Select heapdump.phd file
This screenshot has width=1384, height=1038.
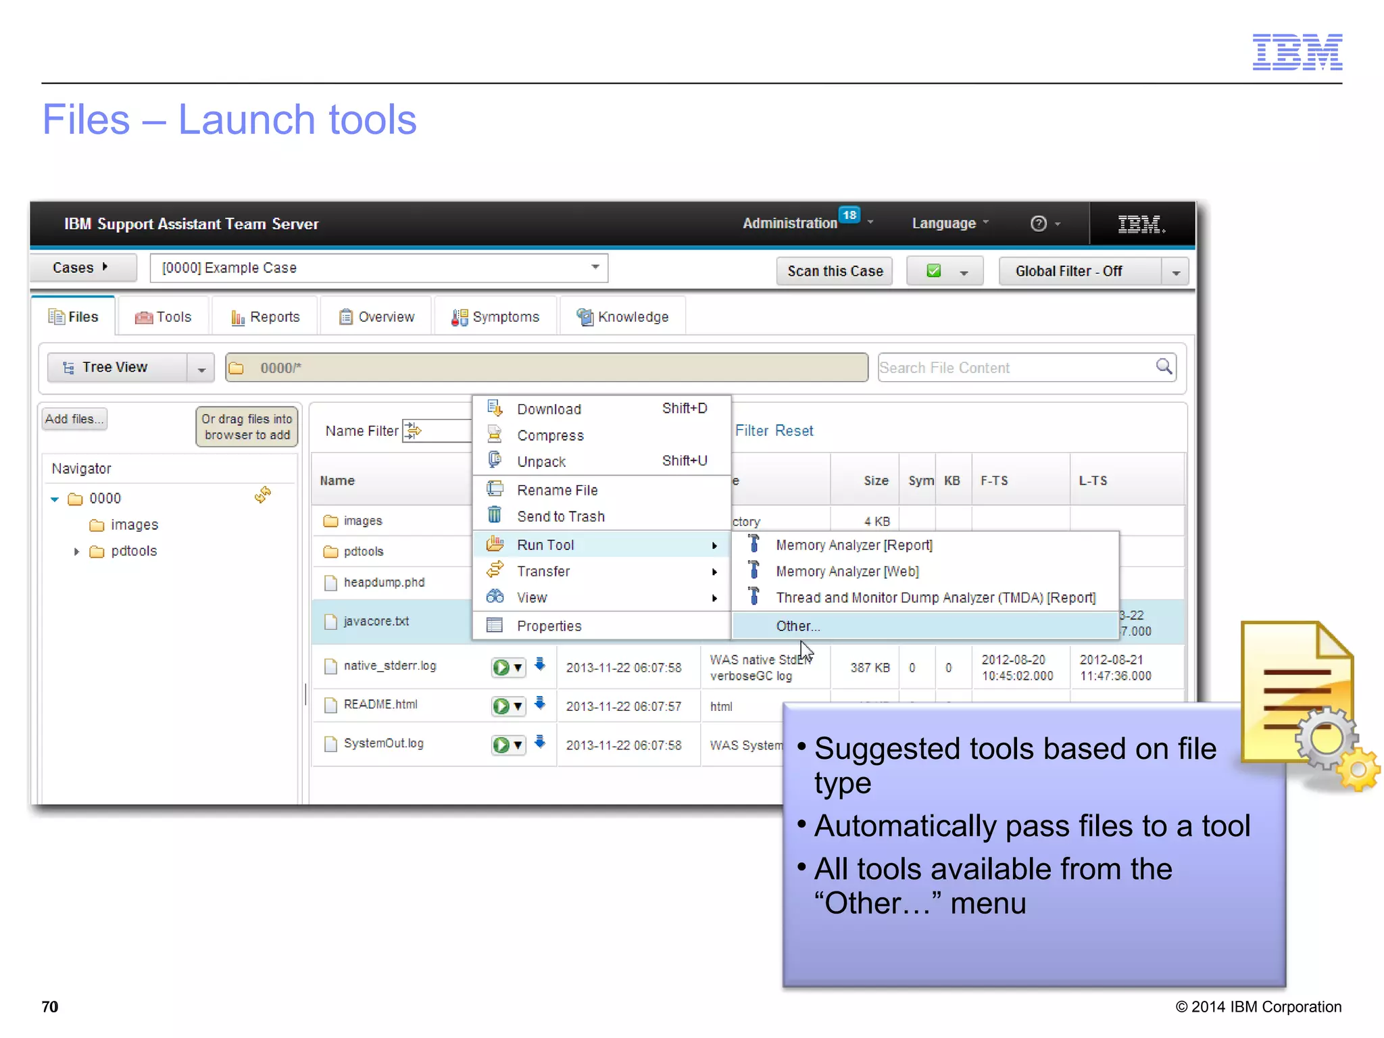(x=383, y=583)
